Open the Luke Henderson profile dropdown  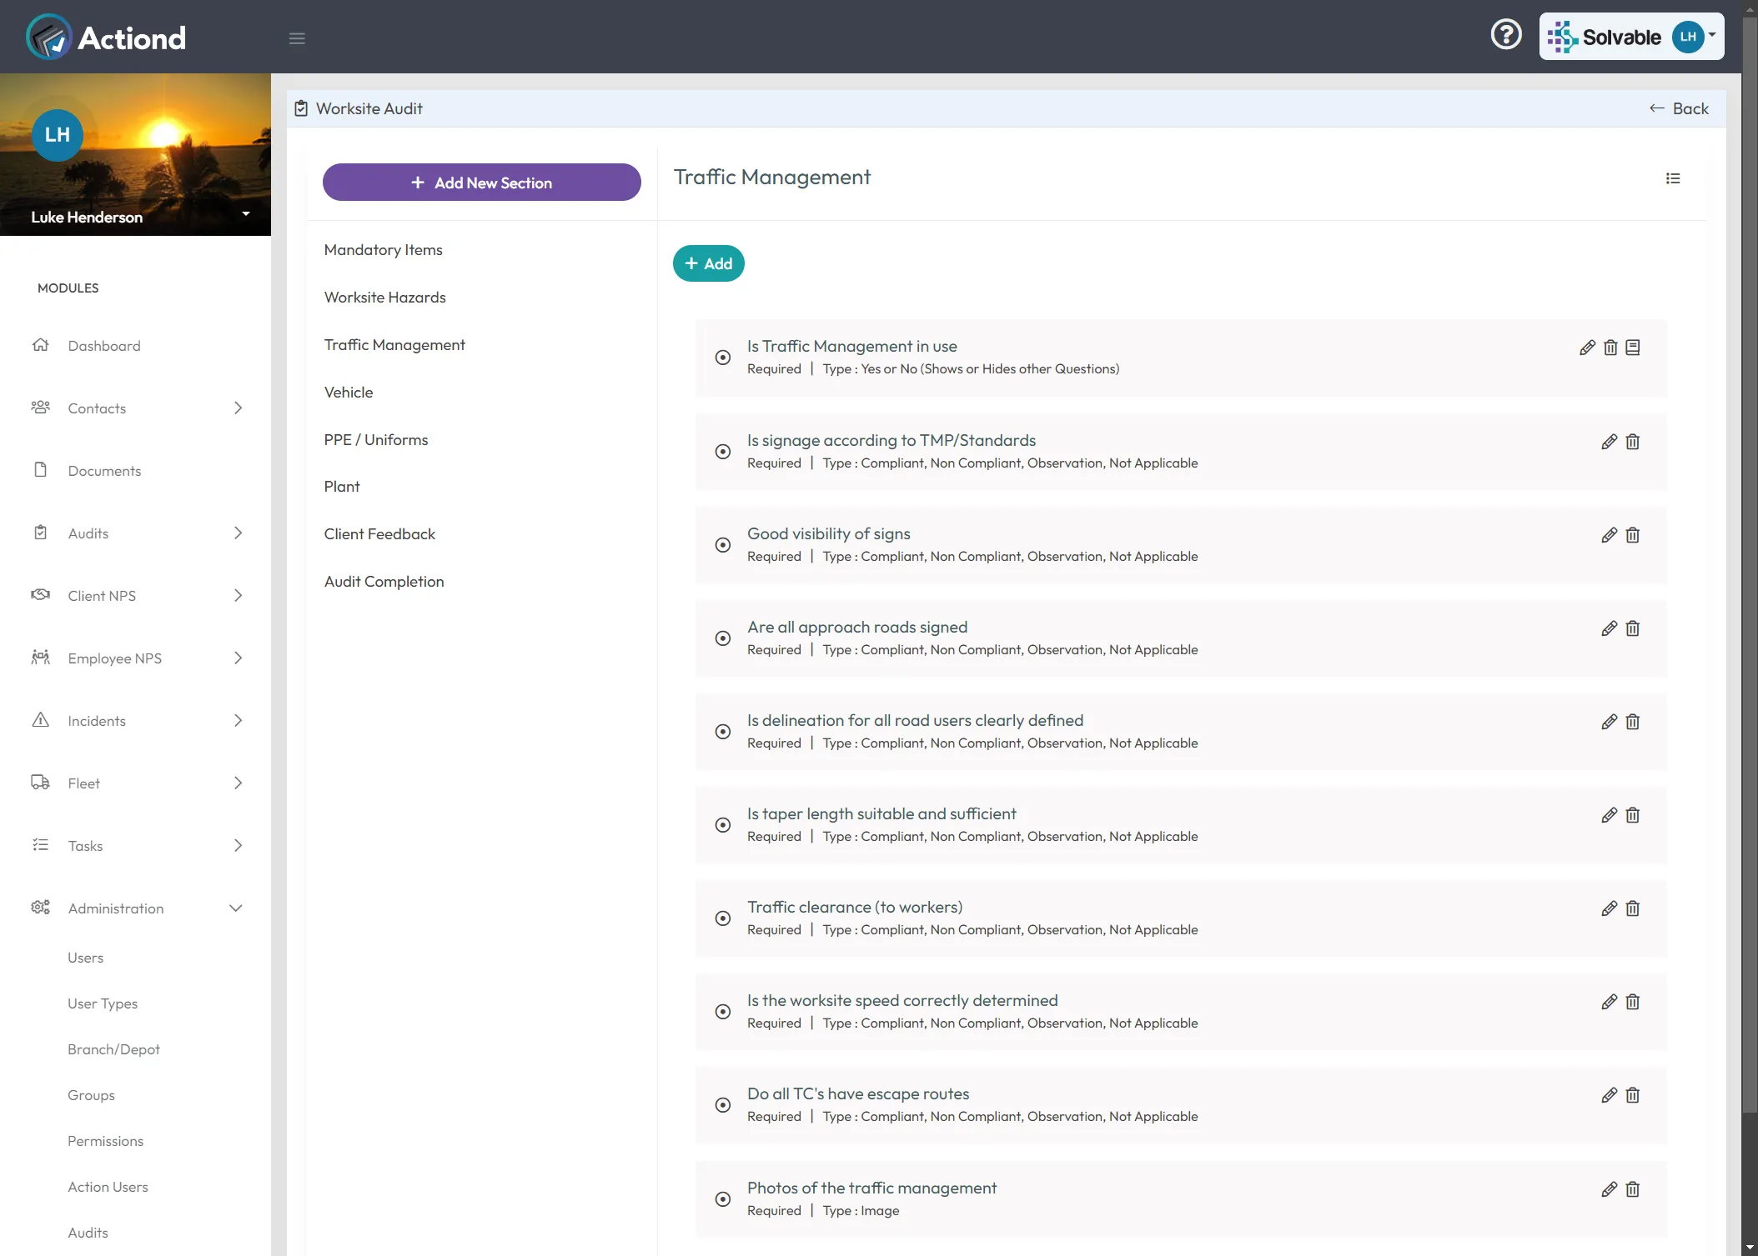click(x=246, y=214)
